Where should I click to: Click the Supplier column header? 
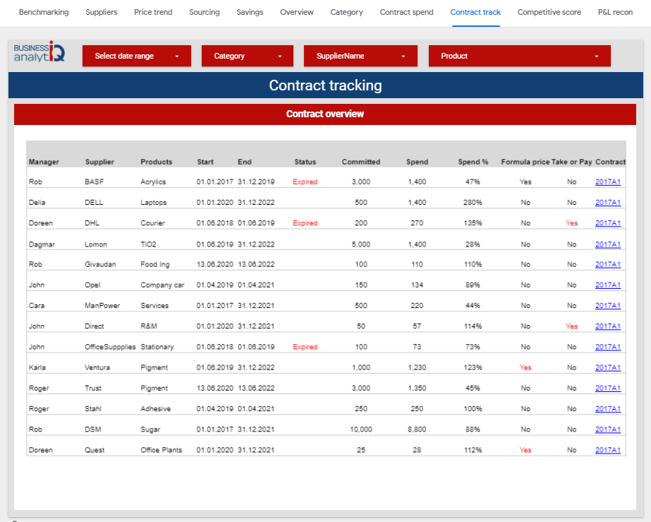click(x=99, y=162)
